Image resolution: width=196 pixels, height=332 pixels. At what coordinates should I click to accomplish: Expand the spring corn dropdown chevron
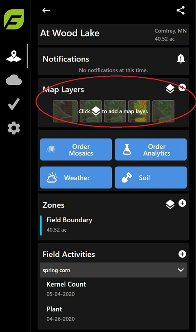pyautogui.click(x=181, y=270)
